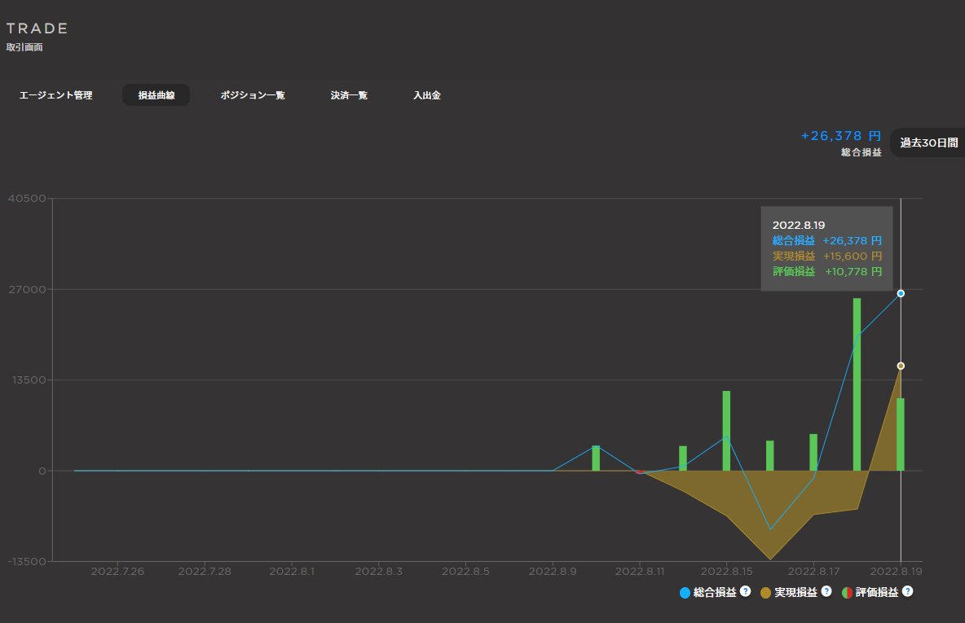Open the 決済一覧 tab
This screenshot has height=623, width=965.
[x=349, y=95]
